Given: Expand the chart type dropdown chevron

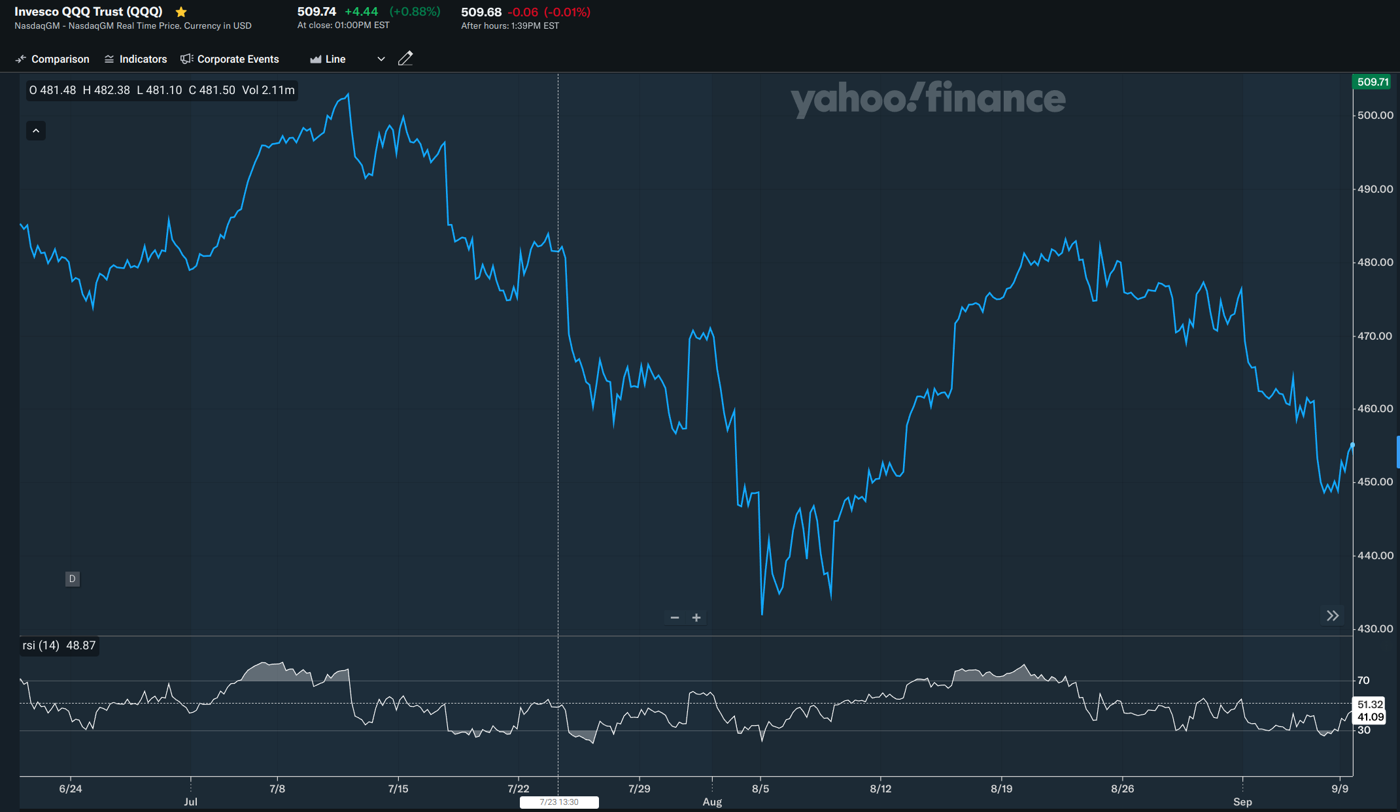Looking at the screenshot, I should pos(381,59).
